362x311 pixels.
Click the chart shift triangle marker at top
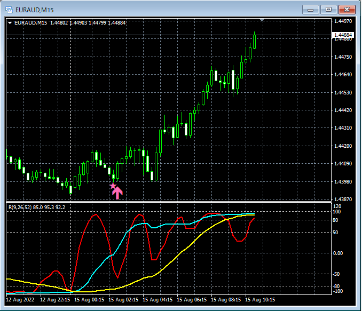click(262, 20)
